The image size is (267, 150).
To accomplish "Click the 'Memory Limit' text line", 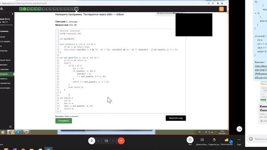I will (66, 25).
